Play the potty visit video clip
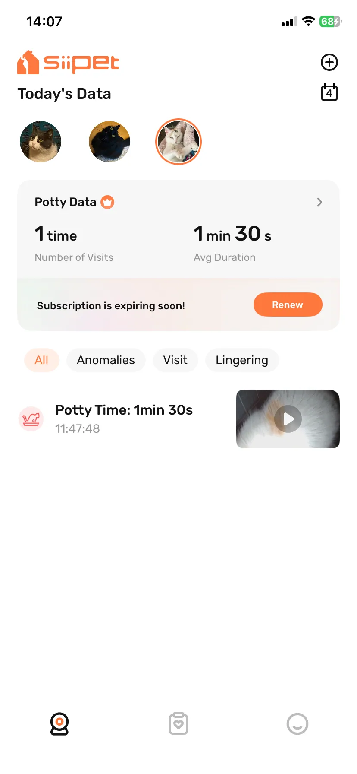 click(x=288, y=419)
